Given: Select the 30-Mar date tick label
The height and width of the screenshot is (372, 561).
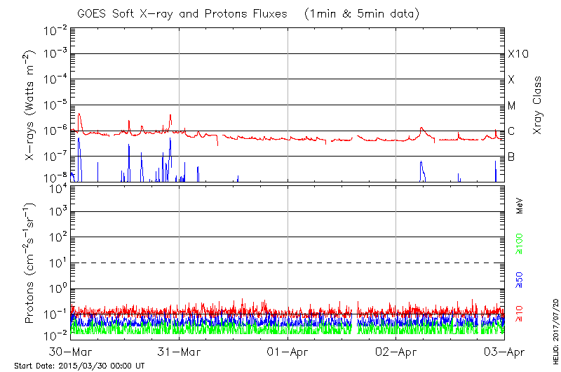Looking at the screenshot, I should click(72, 351).
